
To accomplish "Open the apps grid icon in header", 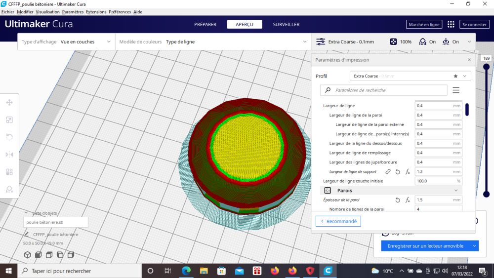I will [x=451, y=24].
